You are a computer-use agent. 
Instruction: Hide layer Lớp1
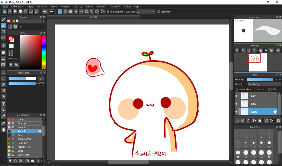coord(236,96)
